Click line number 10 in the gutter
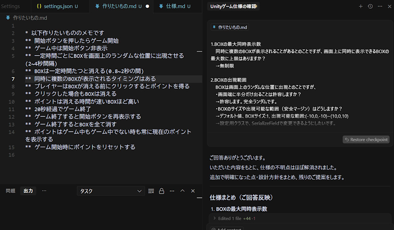This screenshot has height=230, width=394. click(11, 102)
